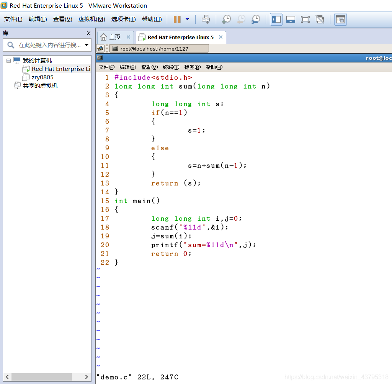Open 选项卡(T) menu
The height and width of the screenshot is (384, 392).
[123, 19]
